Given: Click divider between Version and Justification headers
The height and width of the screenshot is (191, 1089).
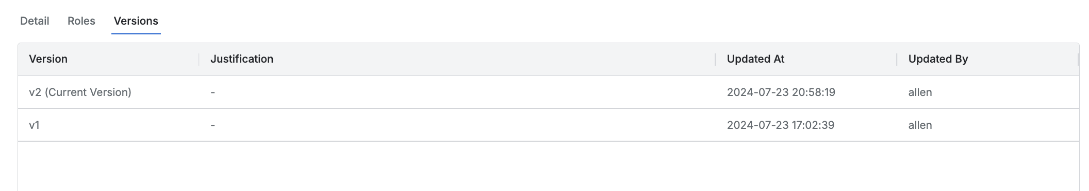Looking at the screenshot, I should coord(199,60).
